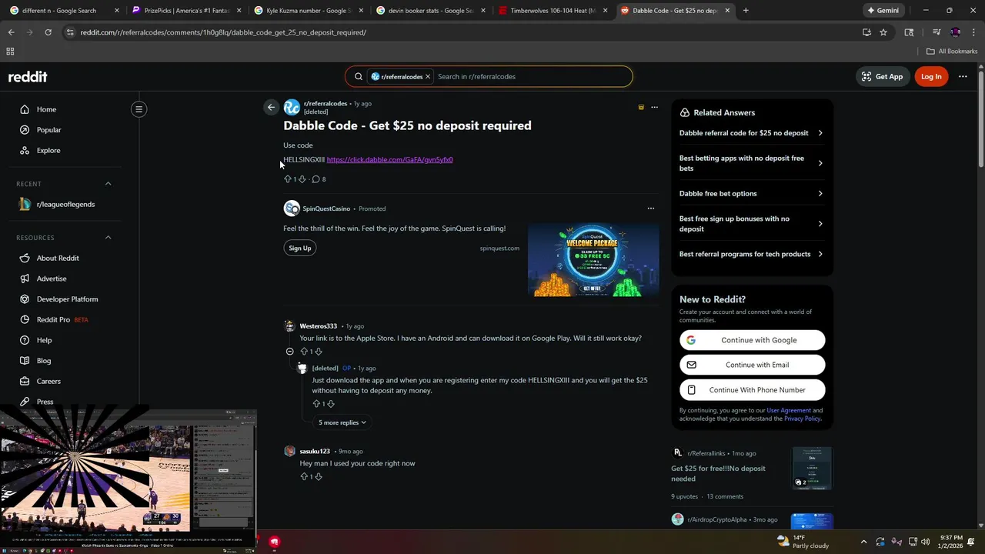Continue with Google

(753, 340)
